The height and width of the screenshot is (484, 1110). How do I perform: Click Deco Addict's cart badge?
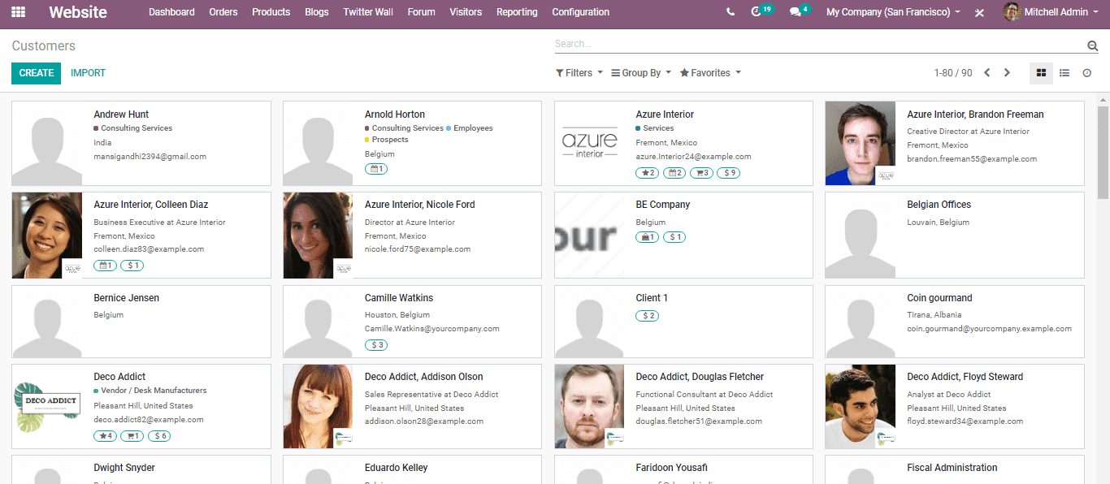132,436
